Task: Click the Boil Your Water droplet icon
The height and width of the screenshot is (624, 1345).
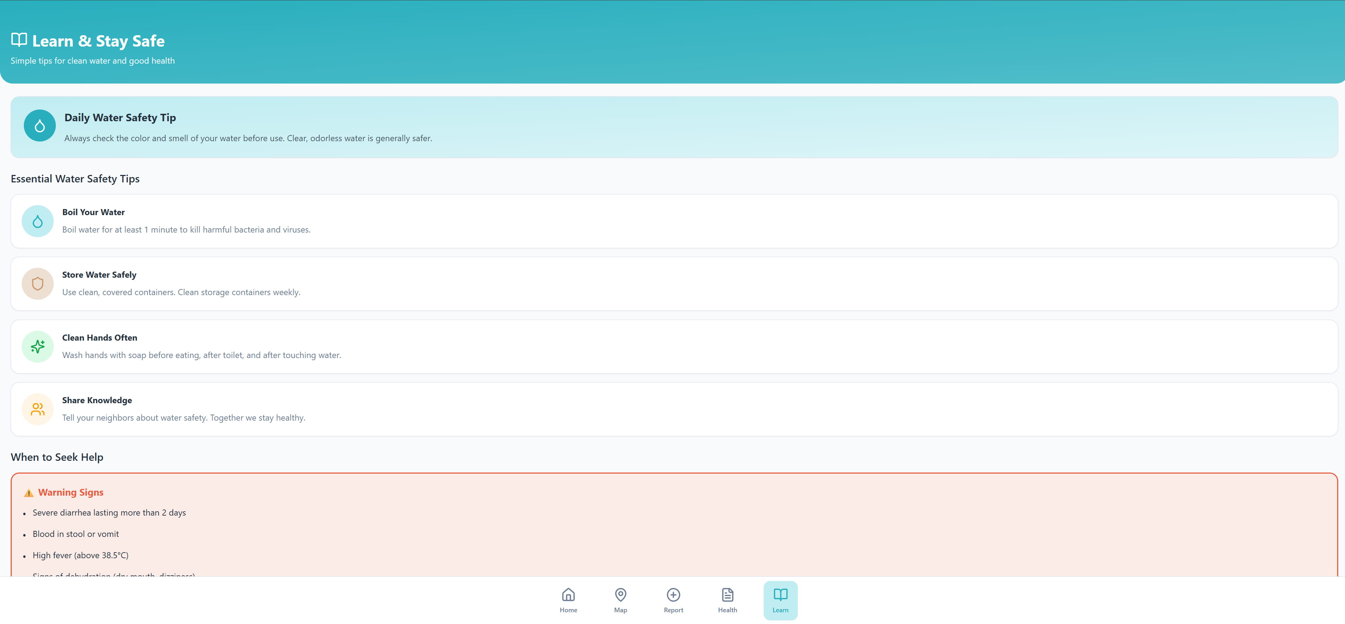Action: tap(38, 222)
